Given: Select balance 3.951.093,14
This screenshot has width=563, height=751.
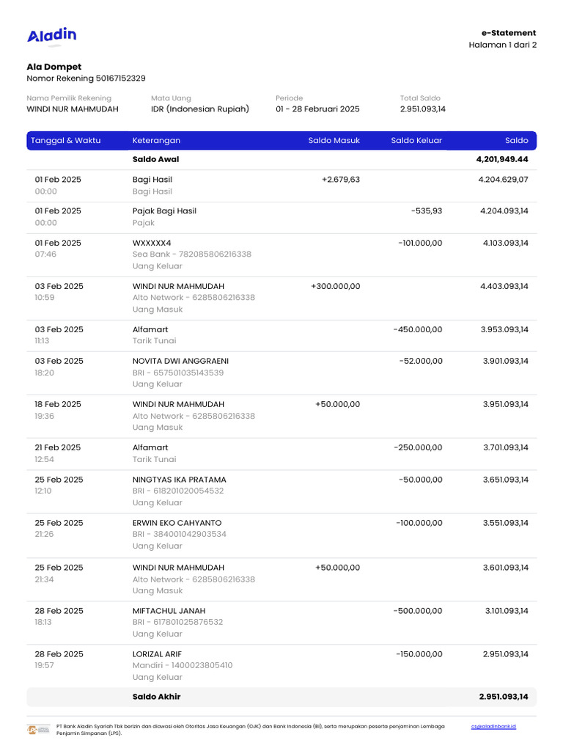Looking at the screenshot, I should [x=506, y=404].
